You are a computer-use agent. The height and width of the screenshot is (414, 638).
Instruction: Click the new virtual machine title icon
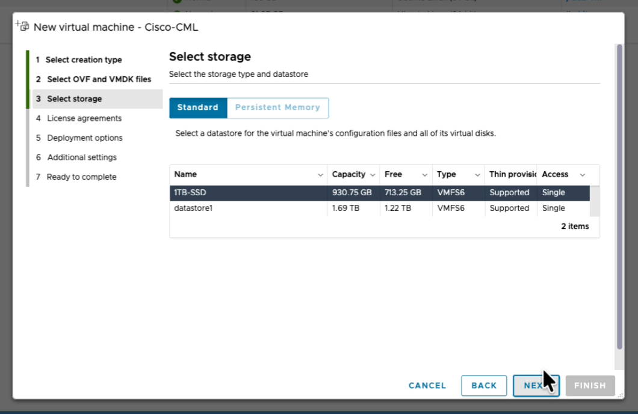pyautogui.click(x=23, y=26)
